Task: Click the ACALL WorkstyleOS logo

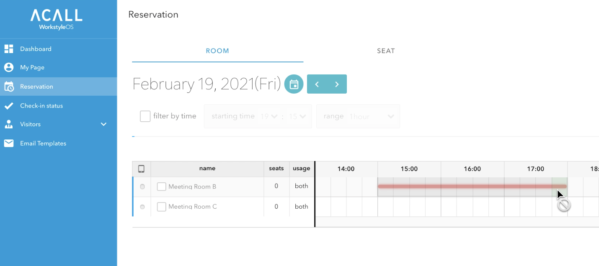Action: [56, 19]
